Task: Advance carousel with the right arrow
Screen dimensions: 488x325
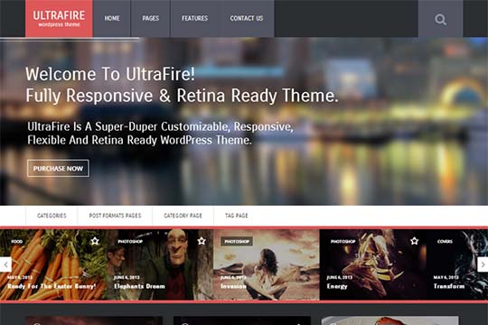Action: pyautogui.click(x=483, y=265)
